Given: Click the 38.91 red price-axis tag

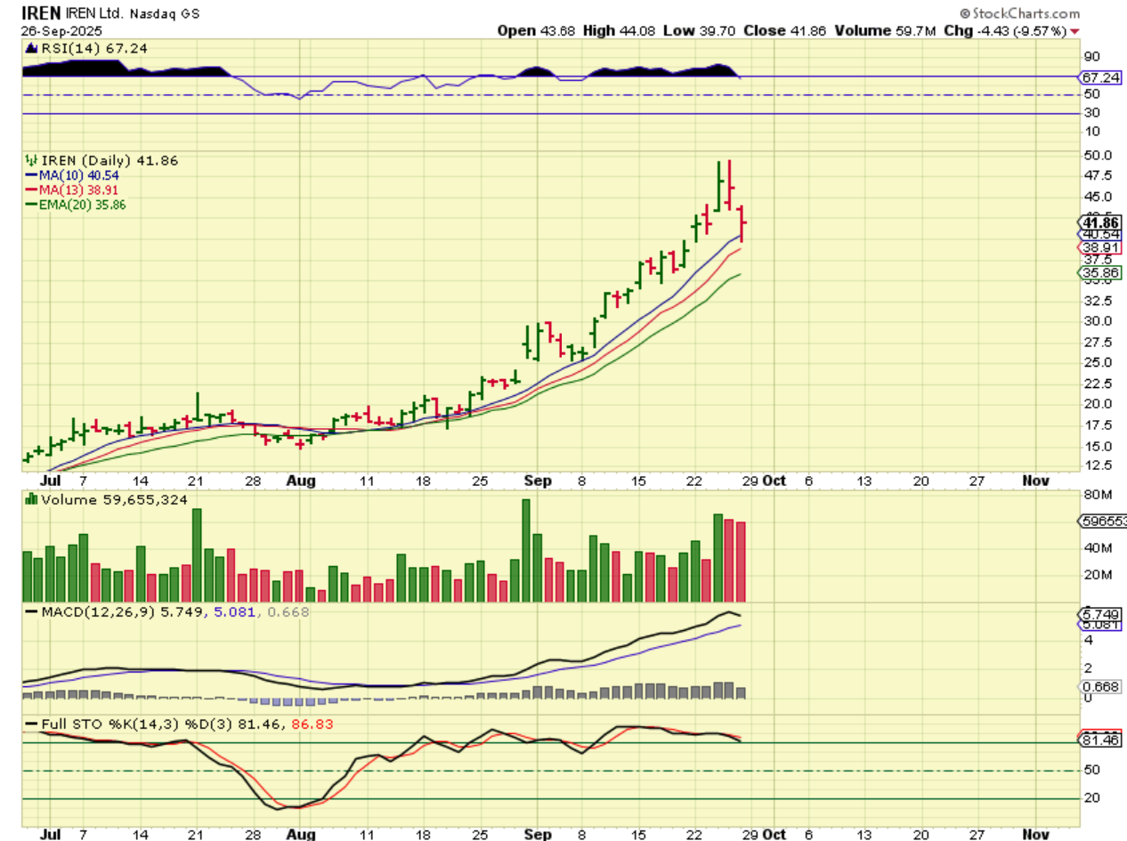Looking at the screenshot, I should click(x=1101, y=247).
